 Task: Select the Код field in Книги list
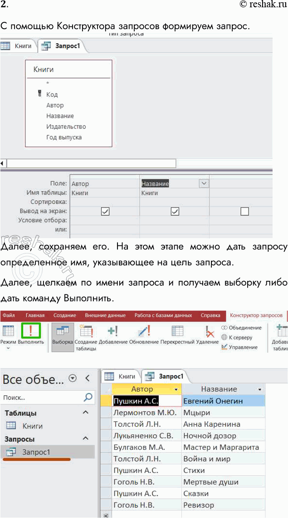pyautogui.click(x=52, y=95)
